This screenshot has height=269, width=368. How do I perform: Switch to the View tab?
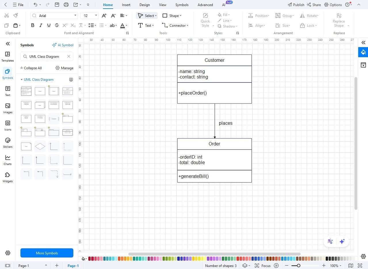pos(163,5)
